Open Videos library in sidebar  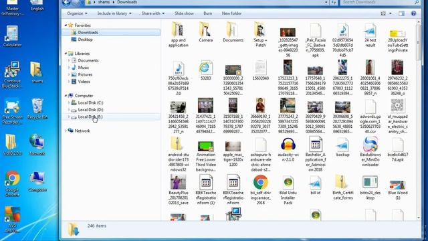(x=84, y=82)
